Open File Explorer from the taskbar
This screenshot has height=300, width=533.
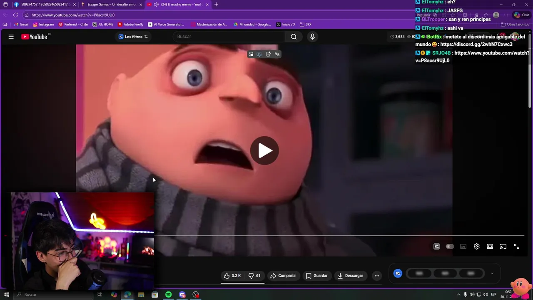141,295
